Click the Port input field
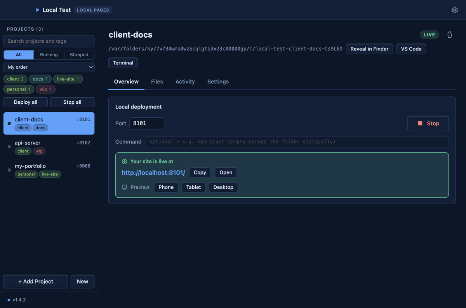Screen dimensions: 466x308 tap(147, 124)
